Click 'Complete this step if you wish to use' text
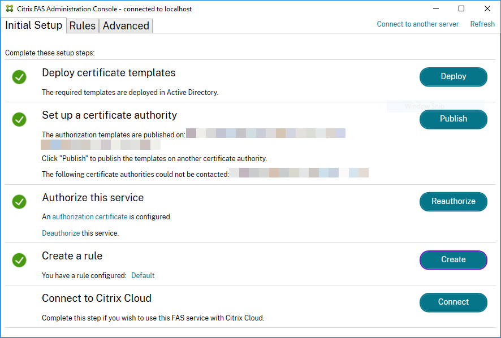Screen dimensions: 501x338 (x=153, y=318)
